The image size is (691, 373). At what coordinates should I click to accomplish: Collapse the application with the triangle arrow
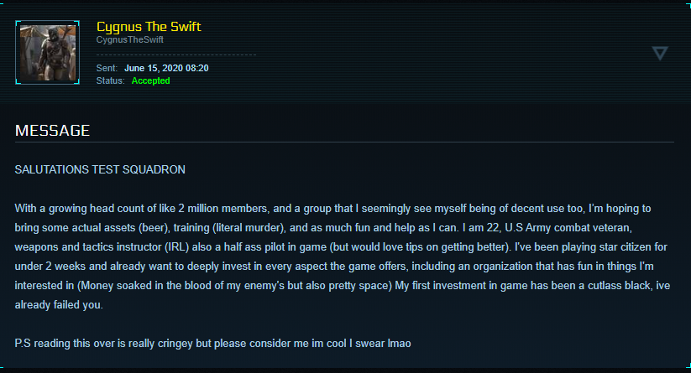660,53
